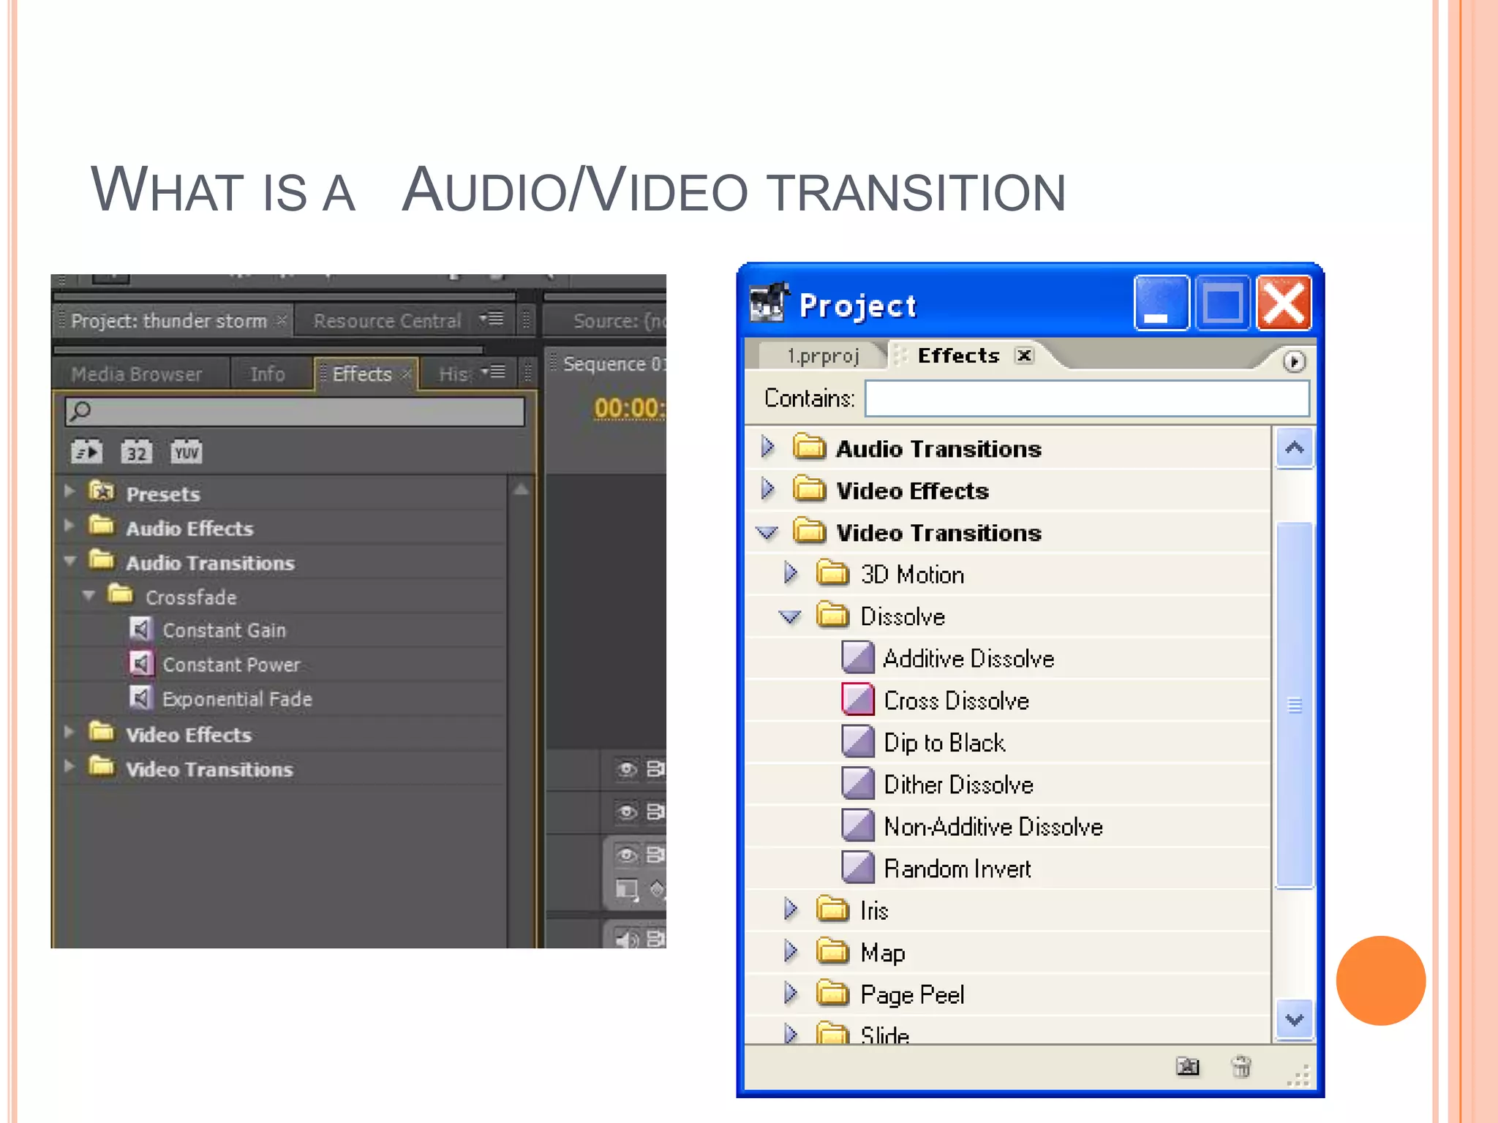Switch to the Info tab
Screen dimensions: 1498x1123
[x=267, y=374]
